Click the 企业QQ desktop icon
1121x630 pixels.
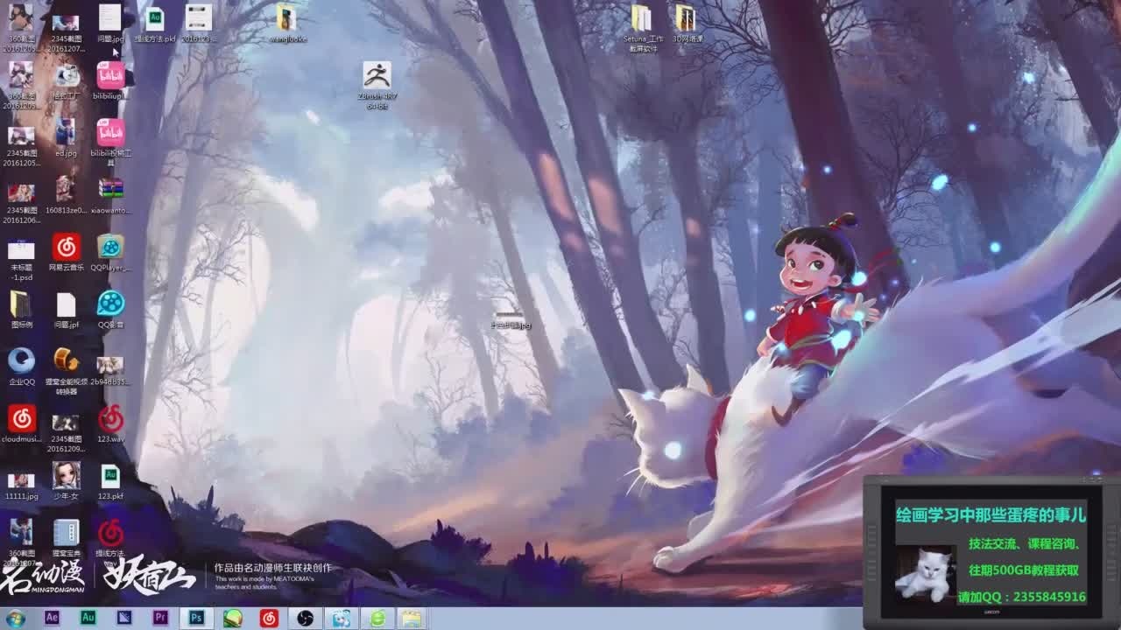tap(21, 361)
